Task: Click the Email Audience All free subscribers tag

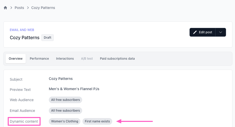Action: [x=65, y=111]
